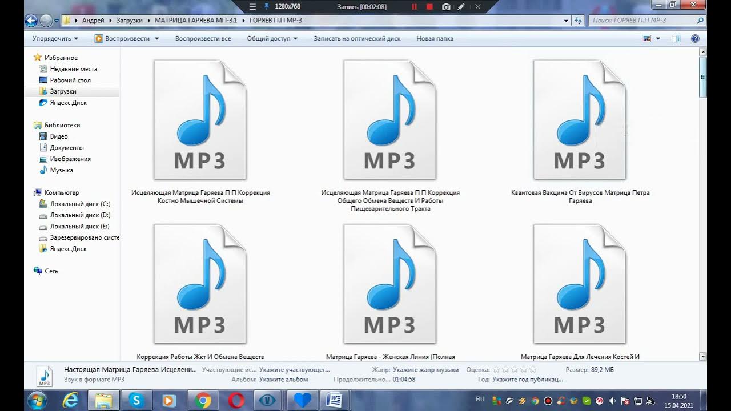Open the Изображения library
731x411 pixels.
tap(70, 159)
